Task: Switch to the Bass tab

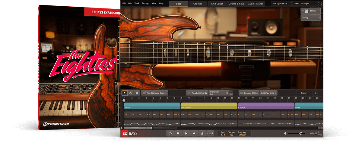Action: click(x=179, y=4)
